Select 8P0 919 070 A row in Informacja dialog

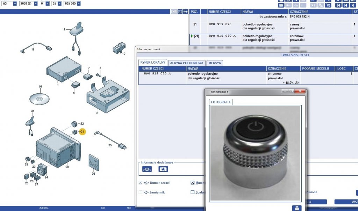[x=248, y=78]
